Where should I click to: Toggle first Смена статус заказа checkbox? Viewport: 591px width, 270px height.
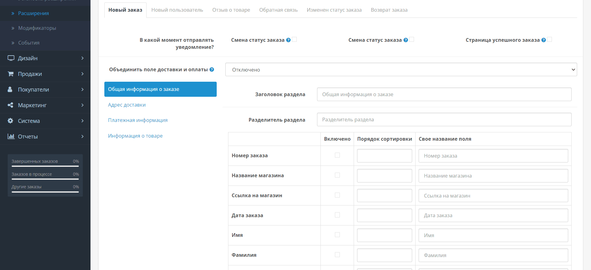(x=294, y=39)
